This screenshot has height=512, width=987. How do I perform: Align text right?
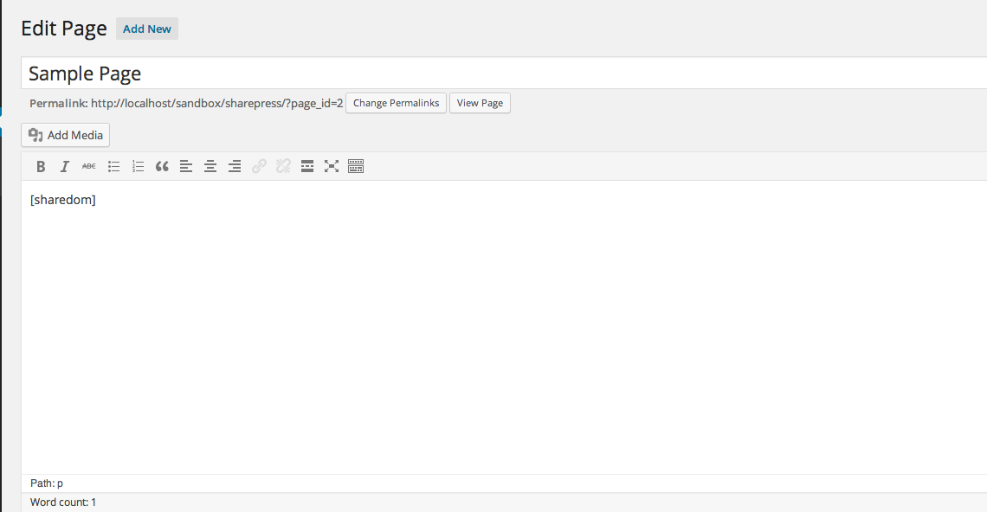point(234,167)
